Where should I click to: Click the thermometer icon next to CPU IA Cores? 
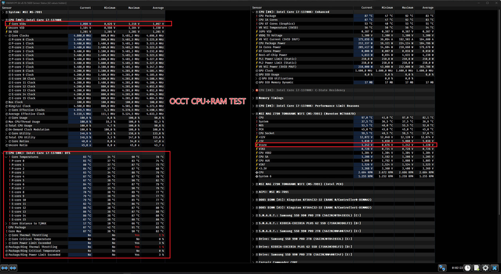257,20
